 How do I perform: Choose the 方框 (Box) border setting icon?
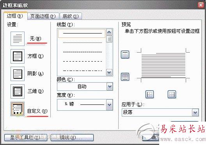[x=18, y=56]
